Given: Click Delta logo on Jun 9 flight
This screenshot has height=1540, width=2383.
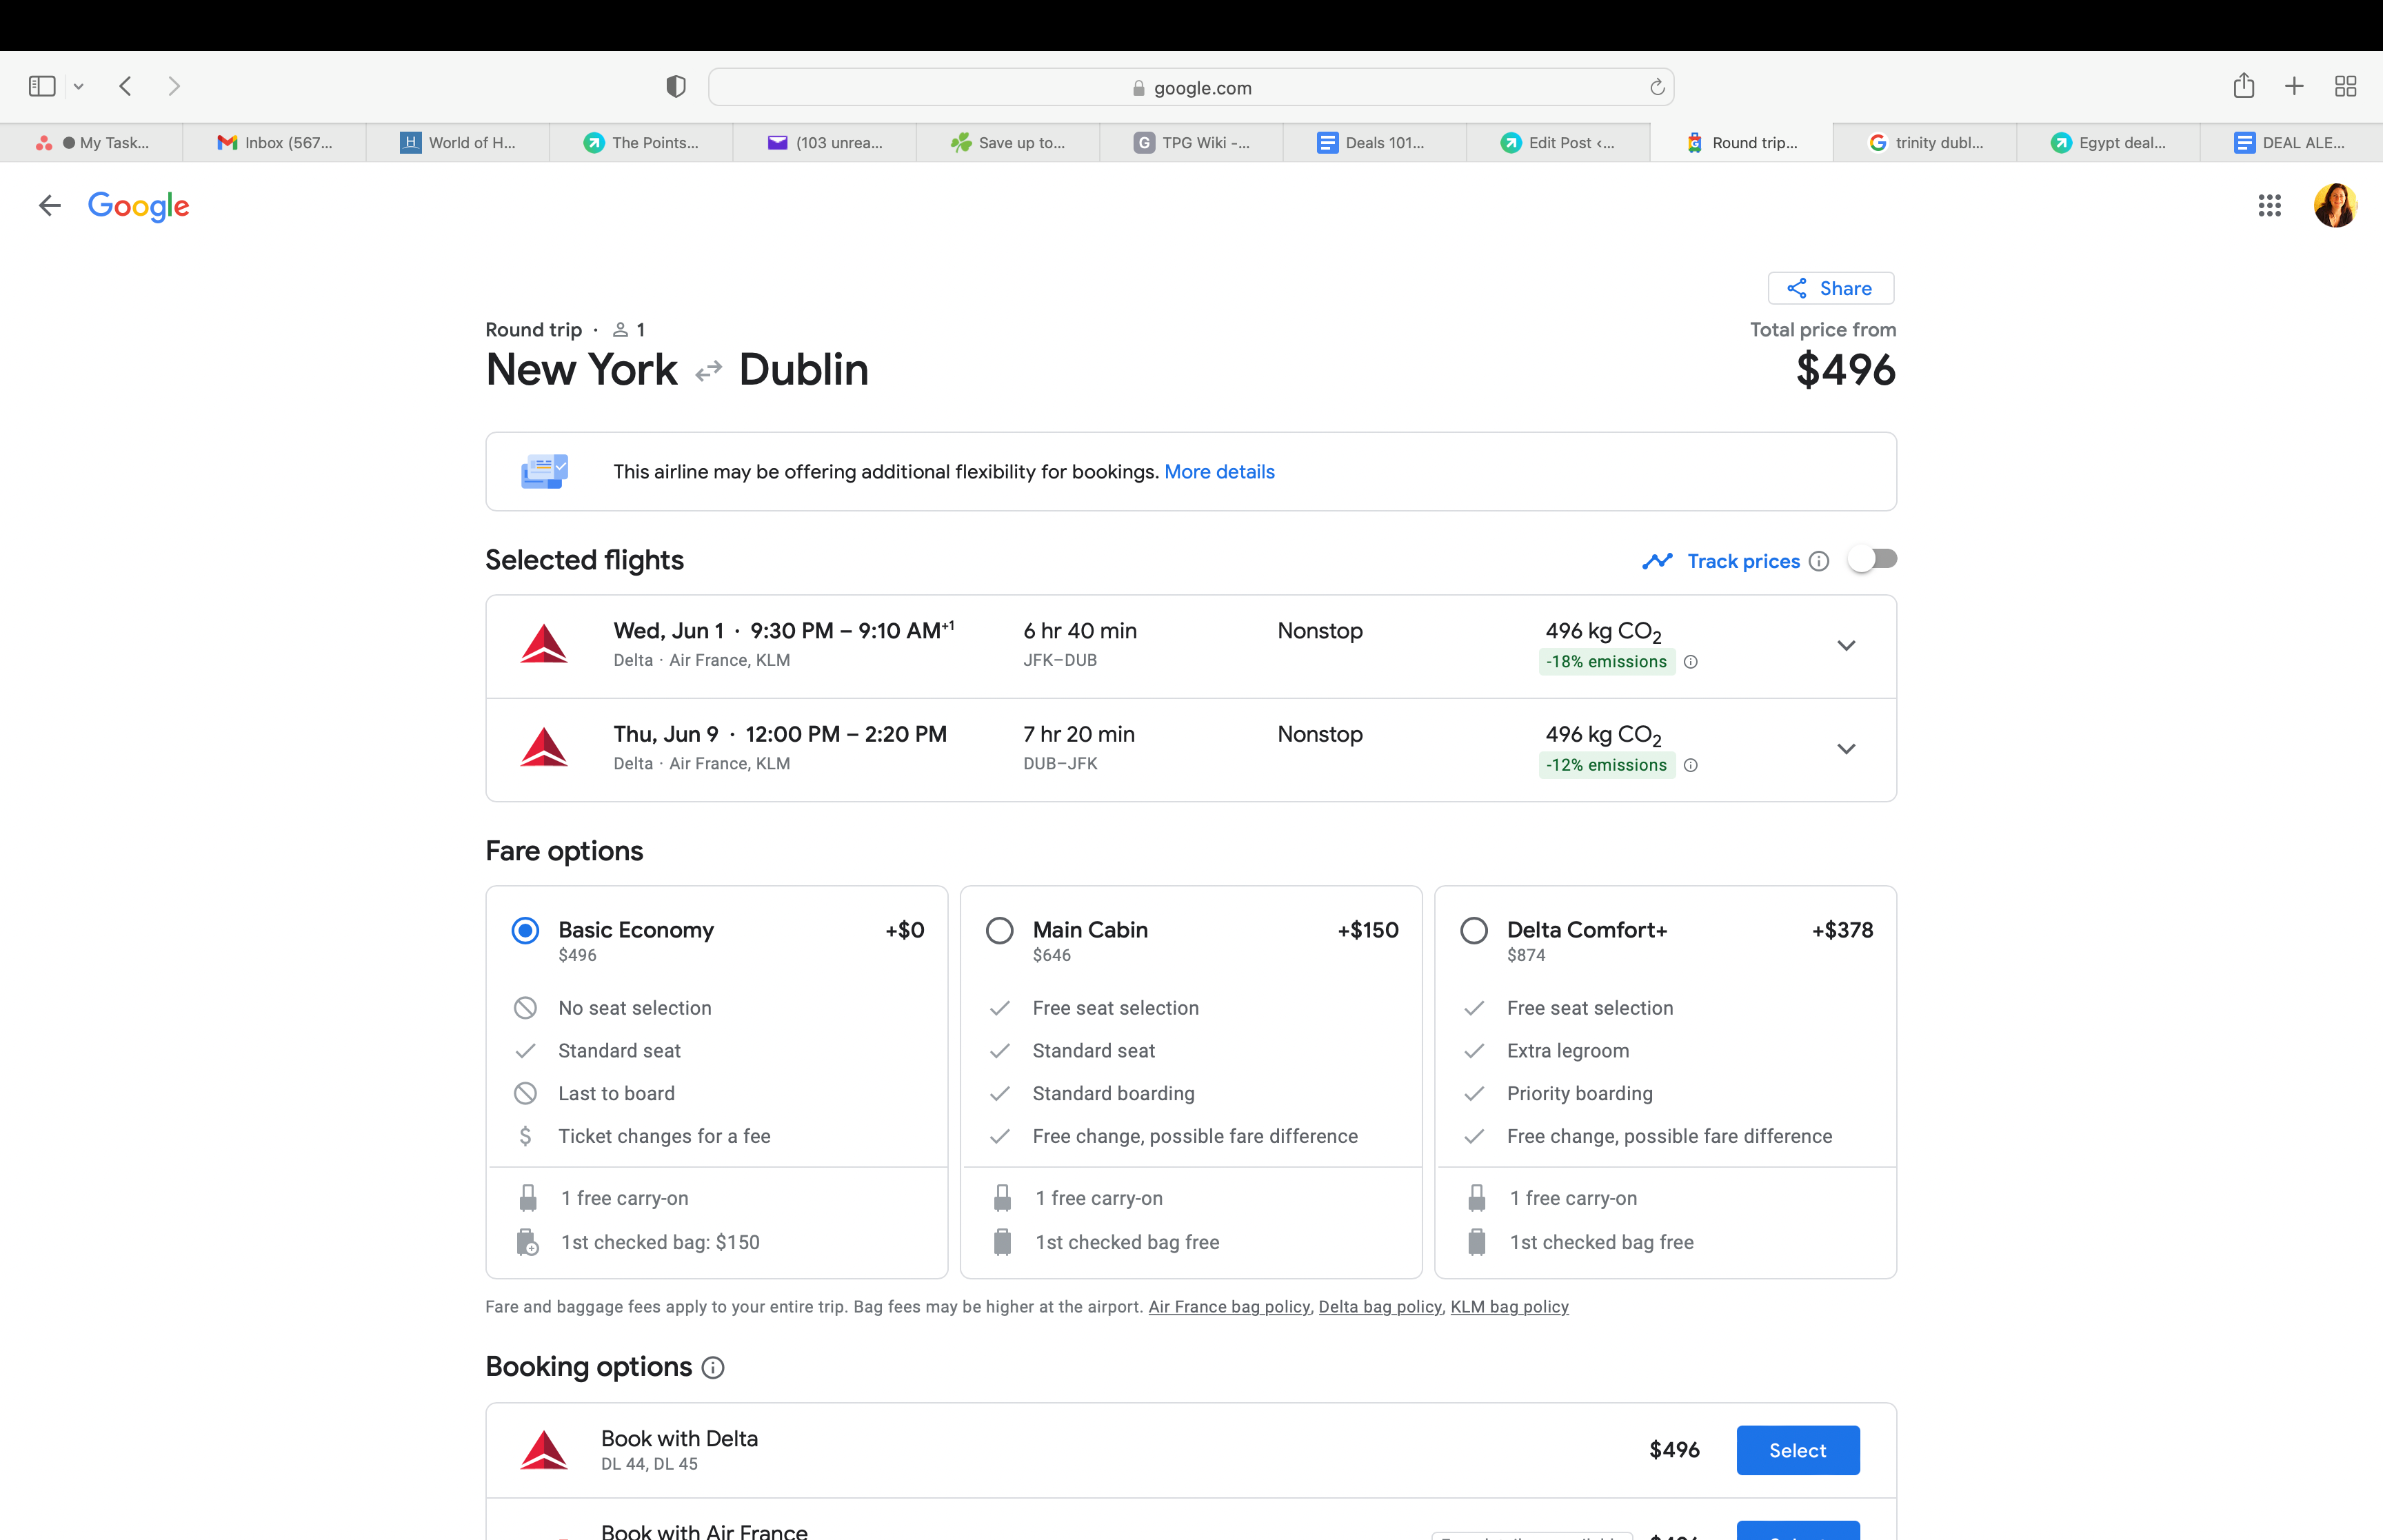Looking at the screenshot, I should 544,747.
